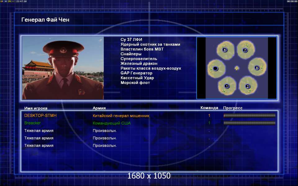Click the title Генерал Фай Чен
Screen dimensions: 298x186
tap(45, 20)
